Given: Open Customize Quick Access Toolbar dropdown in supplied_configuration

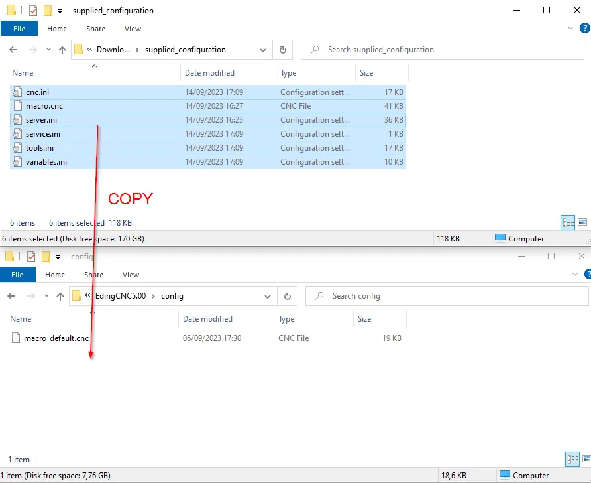Looking at the screenshot, I should click(60, 11).
